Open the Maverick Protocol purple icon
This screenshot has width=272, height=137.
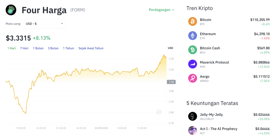tap(193, 64)
